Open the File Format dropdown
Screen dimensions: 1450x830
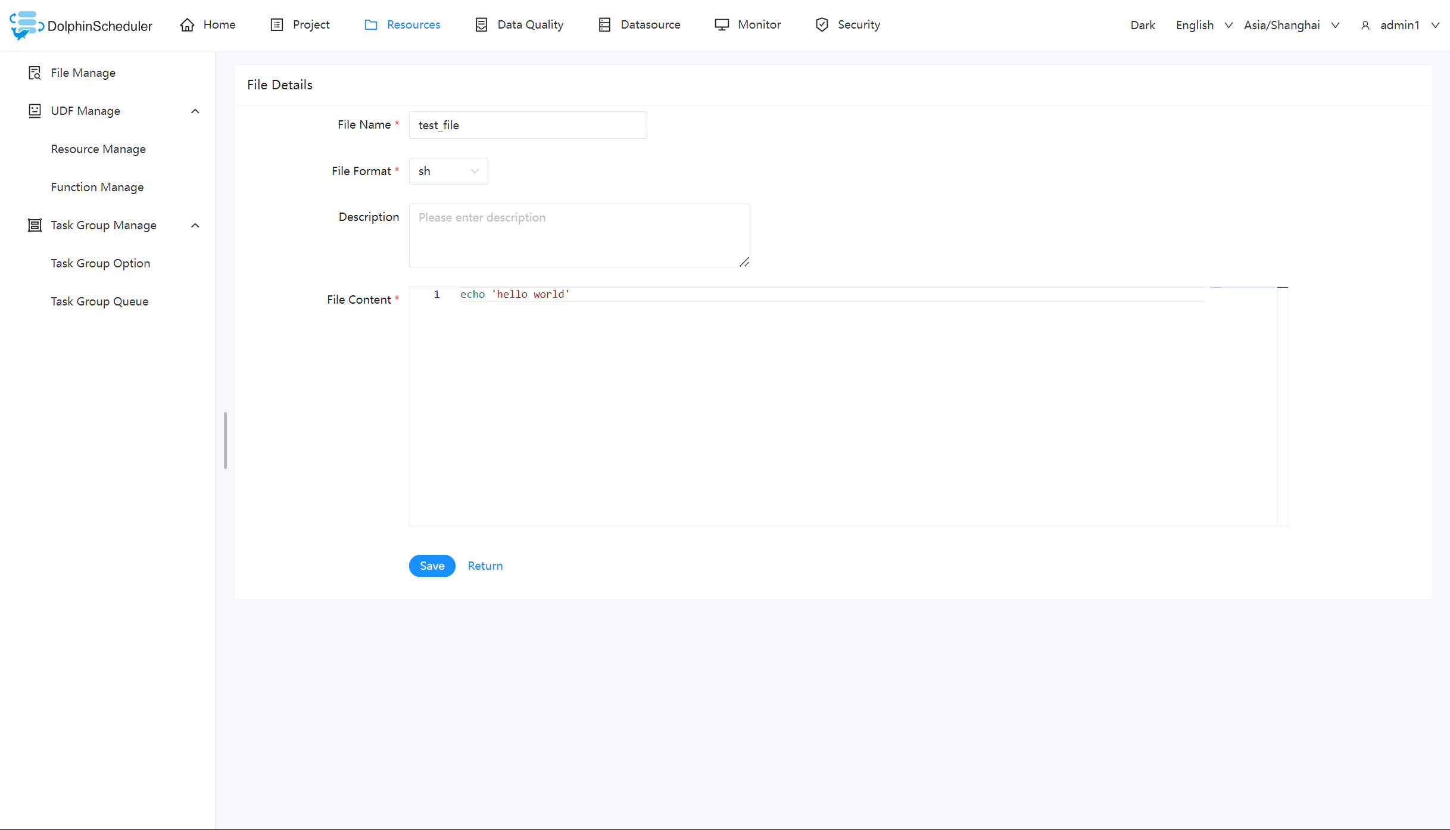(448, 171)
